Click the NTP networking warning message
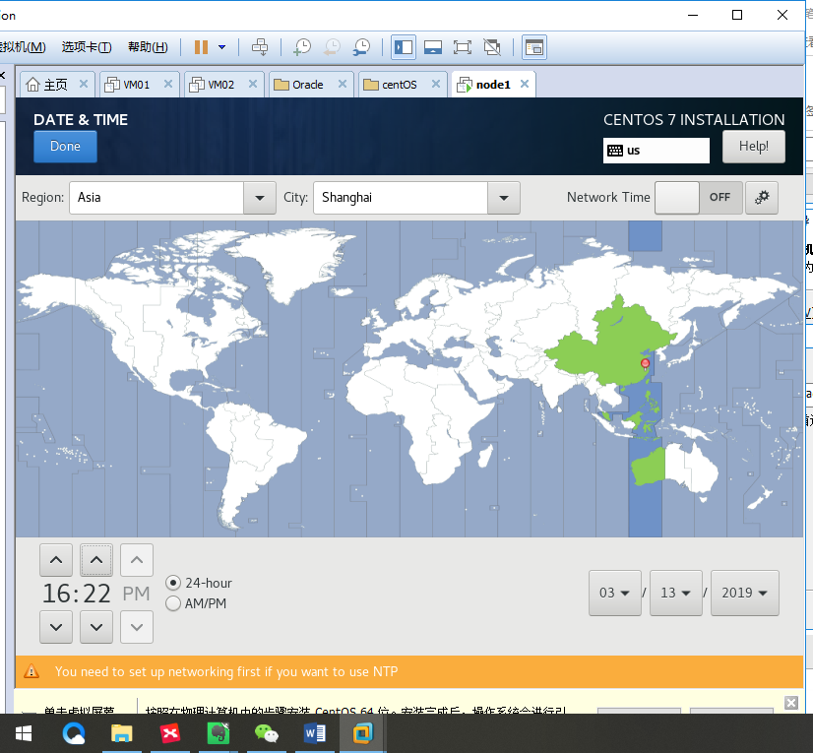 226,671
